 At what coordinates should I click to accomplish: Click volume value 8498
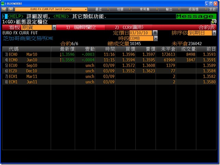[x=191, y=54]
